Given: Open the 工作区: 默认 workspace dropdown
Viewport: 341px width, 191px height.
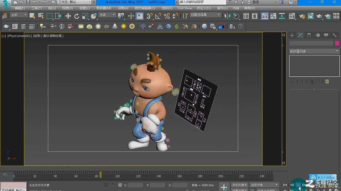Looking at the screenshot, I should 75,2.
